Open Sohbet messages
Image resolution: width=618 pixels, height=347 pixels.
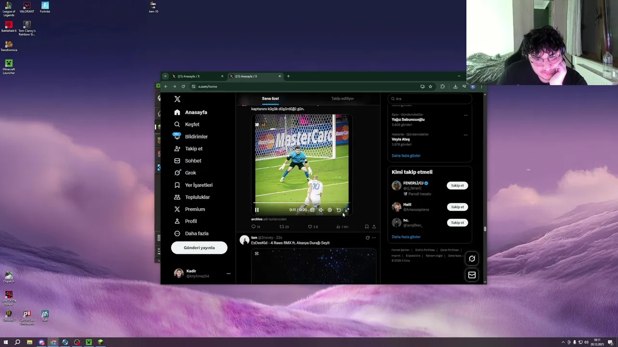tap(188, 160)
